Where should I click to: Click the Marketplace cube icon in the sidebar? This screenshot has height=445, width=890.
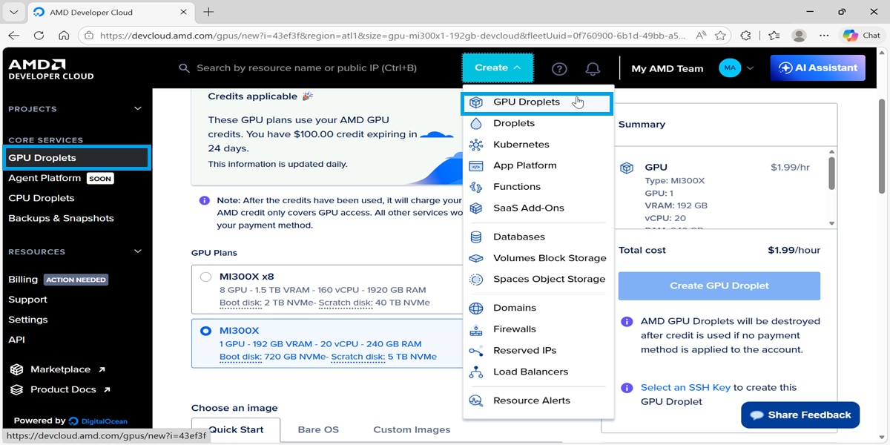pyautogui.click(x=16, y=369)
